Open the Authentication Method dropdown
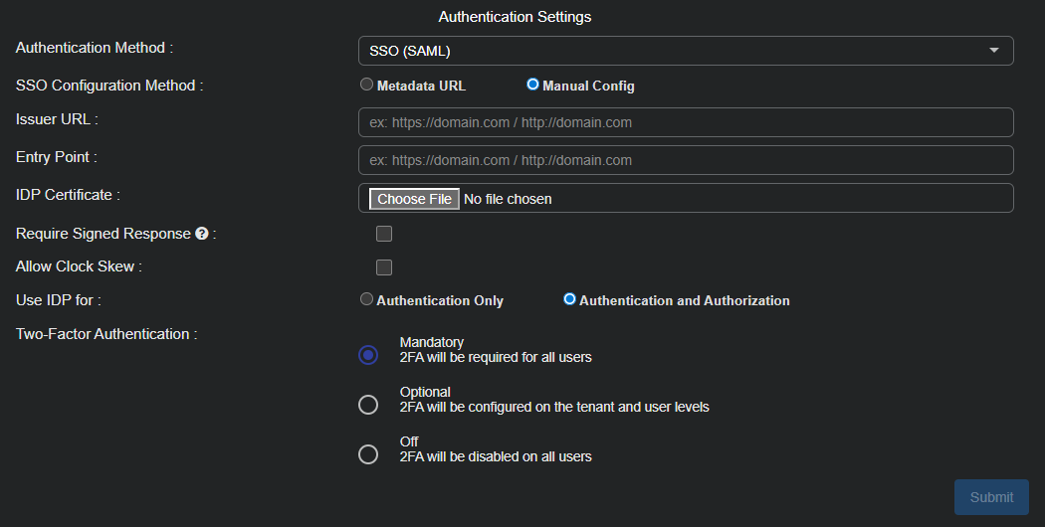Viewport: 1045px width, 527px height. 685,51
